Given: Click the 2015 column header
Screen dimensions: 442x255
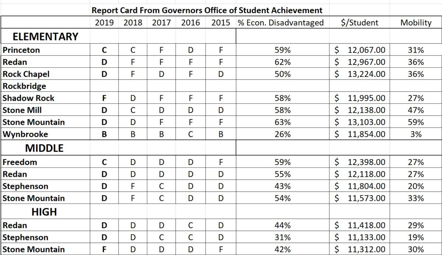Looking at the screenshot, I should [221, 23].
